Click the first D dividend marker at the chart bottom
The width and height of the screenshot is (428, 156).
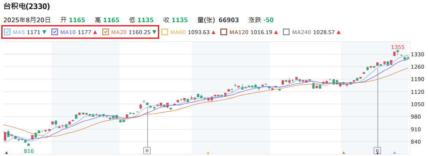pyautogui.click(x=147, y=150)
